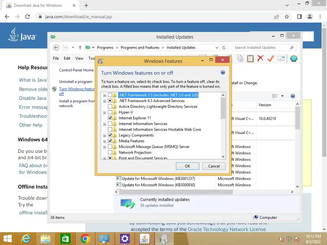The height and width of the screenshot is (245, 327).
Task: Expand Microsoft Message Queue (MSMQ) Server node
Action: [x=104, y=147]
